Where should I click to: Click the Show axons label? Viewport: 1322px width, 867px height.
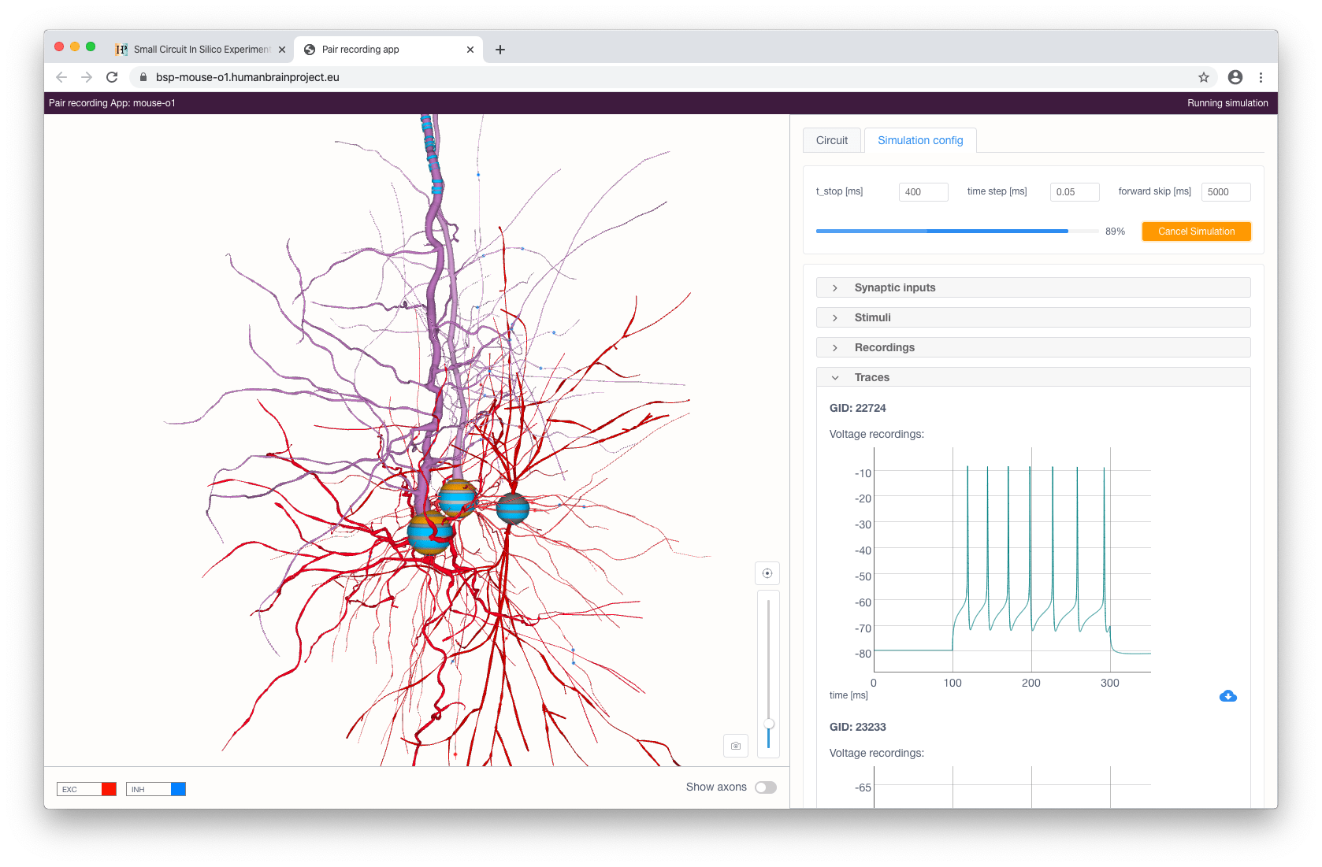click(x=716, y=787)
